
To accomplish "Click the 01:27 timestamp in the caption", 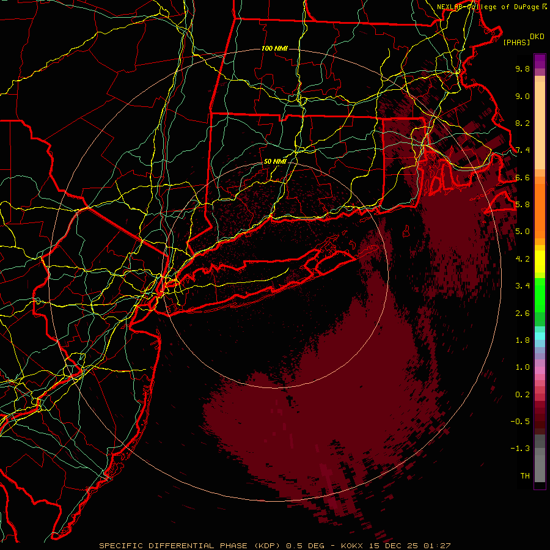I will pyautogui.click(x=437, y=546).
